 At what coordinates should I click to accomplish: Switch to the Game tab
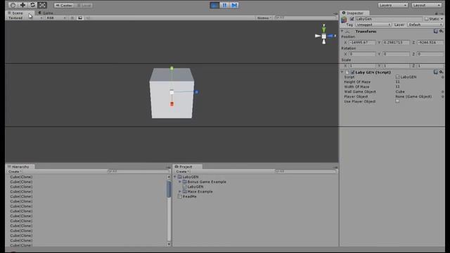46,13
